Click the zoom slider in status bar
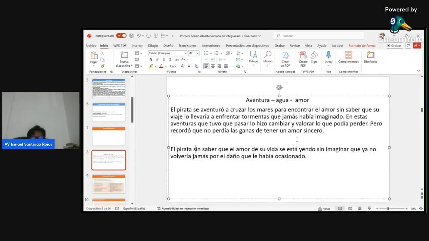 click(x=391, y=209)
